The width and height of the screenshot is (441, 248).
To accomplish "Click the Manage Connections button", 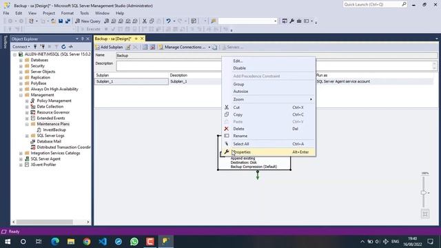I will 182,48.
